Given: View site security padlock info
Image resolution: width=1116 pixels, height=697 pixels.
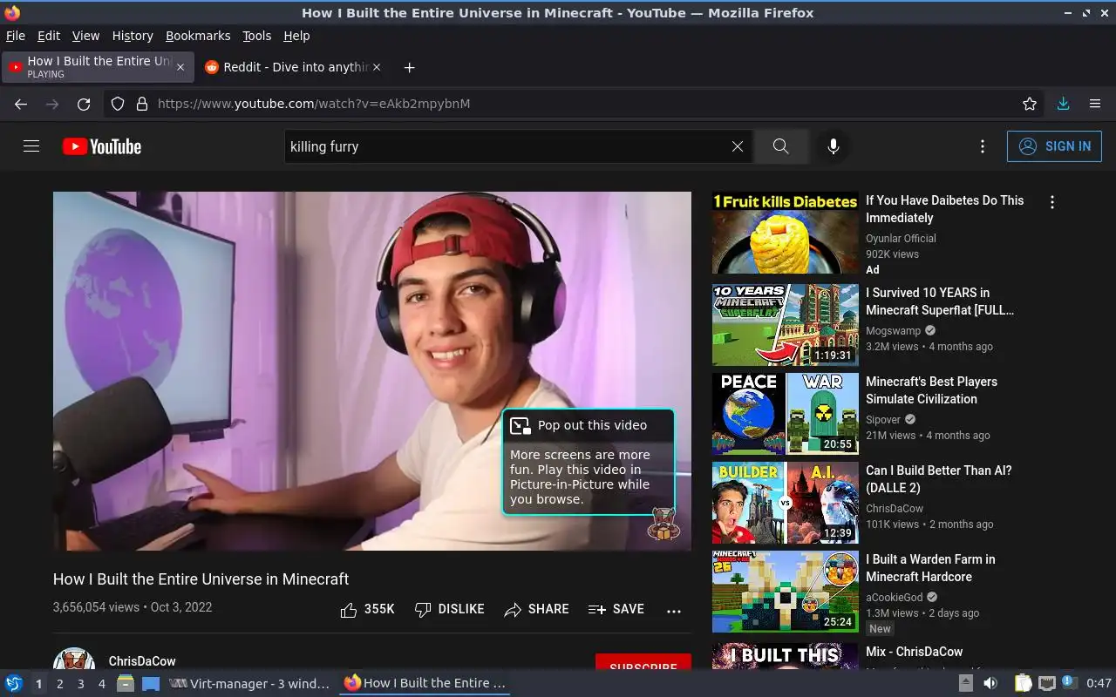Looking at the screenshot, I should click(142, 104).
